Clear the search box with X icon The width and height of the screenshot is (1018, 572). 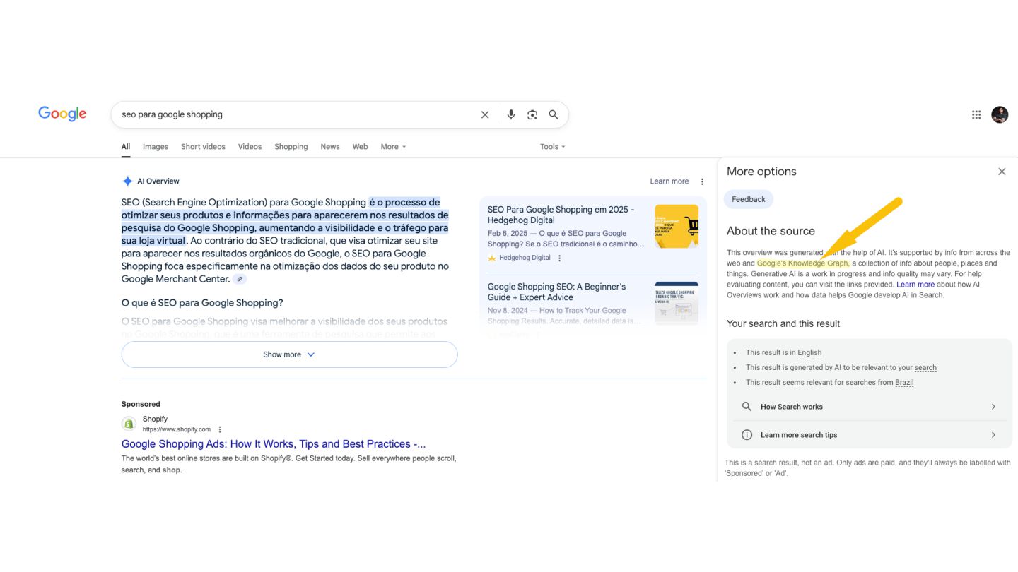tap(485, 114)
